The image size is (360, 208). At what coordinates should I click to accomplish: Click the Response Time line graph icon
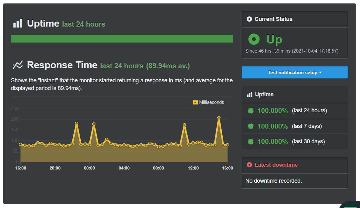(x=18, y=65)
